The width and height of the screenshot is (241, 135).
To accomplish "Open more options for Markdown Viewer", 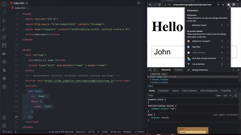I will (228, 25).
